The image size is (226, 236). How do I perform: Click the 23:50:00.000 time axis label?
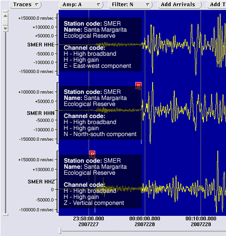tap(88, 221)
